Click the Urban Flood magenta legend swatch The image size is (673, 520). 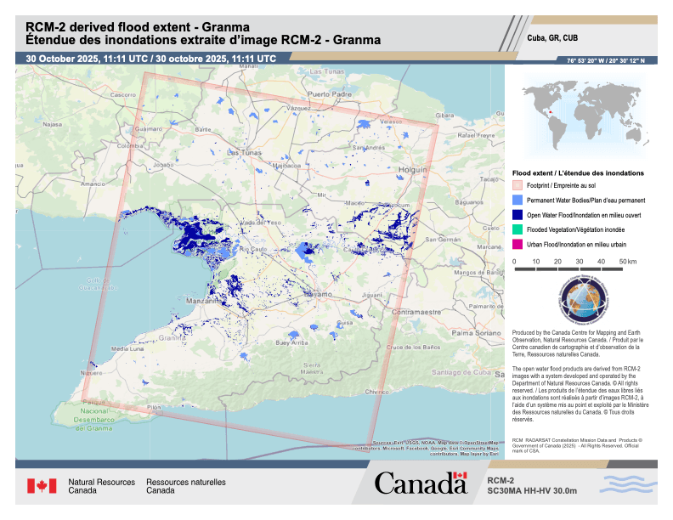coord(517,246)
